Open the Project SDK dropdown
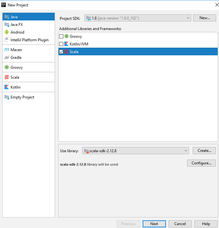219x228 pixels. pos(138,18)
